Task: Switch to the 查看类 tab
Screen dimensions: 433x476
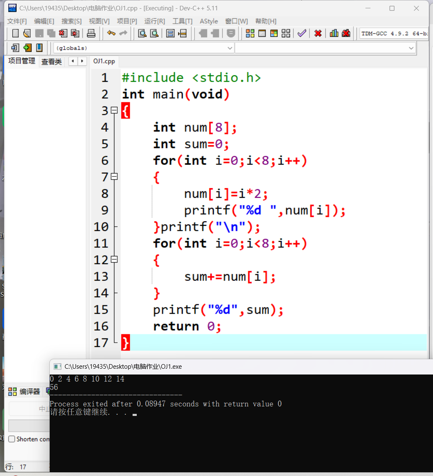Action: click(x=51, y=62)
